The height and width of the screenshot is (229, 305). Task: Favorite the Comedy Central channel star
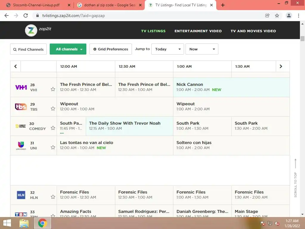53,128
